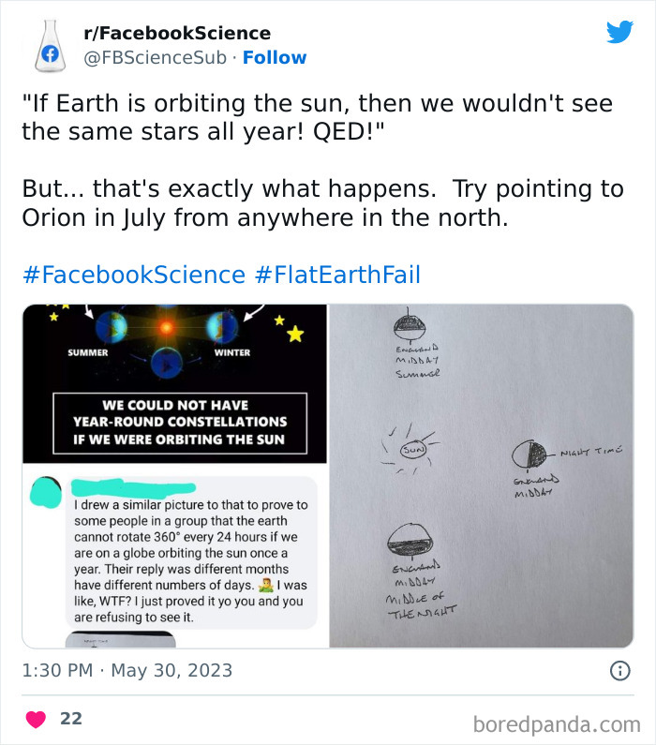
Task: Open the hand-drawn sun sketch image
Action: 481,476
